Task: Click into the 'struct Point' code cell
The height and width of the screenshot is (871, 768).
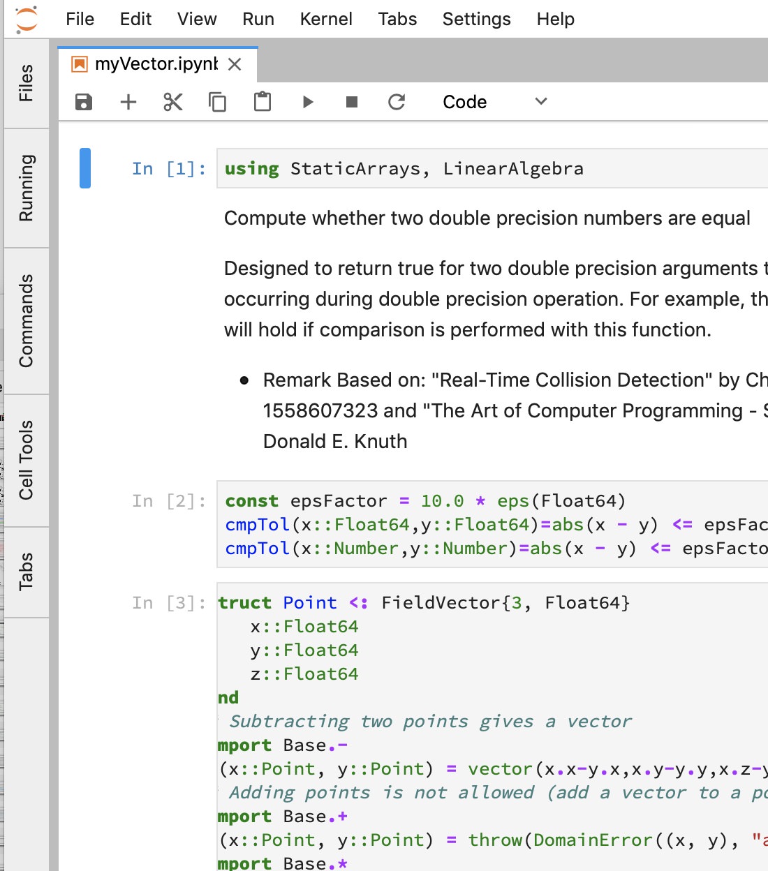Action: click(x=492, y=727)
